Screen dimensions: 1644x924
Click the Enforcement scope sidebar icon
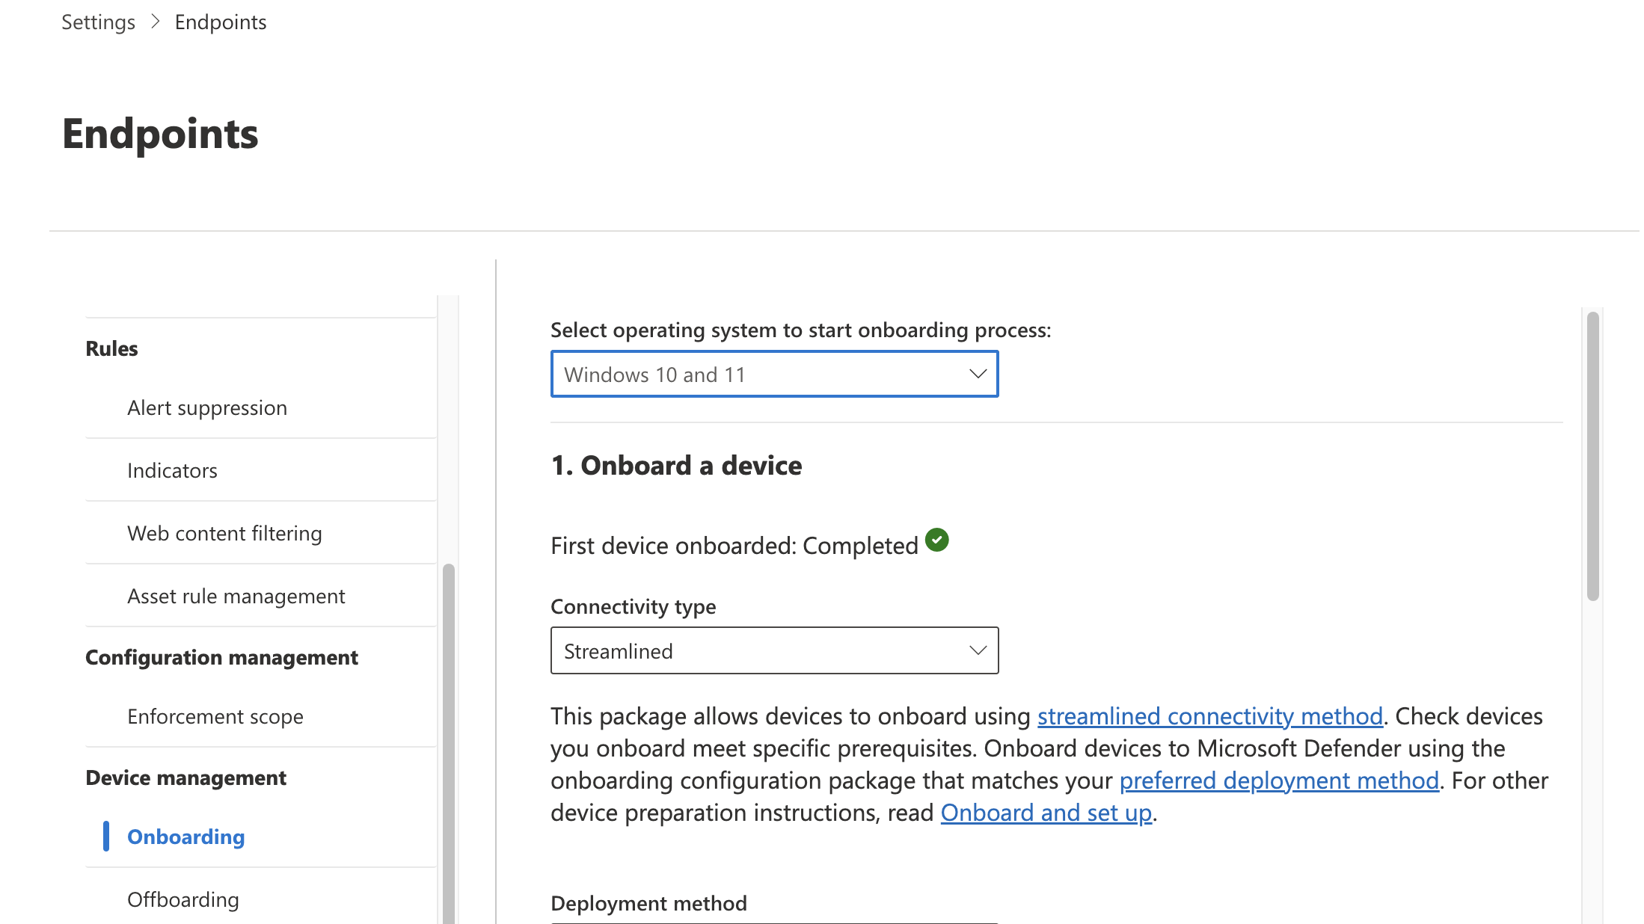click(x=215, y=715)
